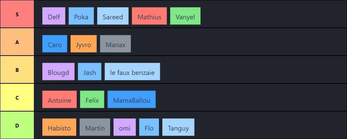Click the Caro tile in A tier
Viewport: 347px width, 139px height.
pos(55,44)
